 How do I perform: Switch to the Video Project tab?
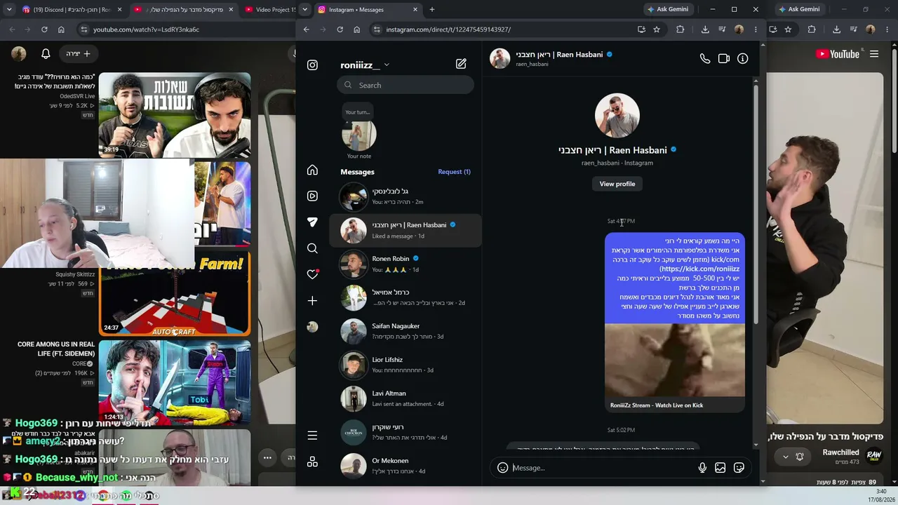(x=269, y=10)
